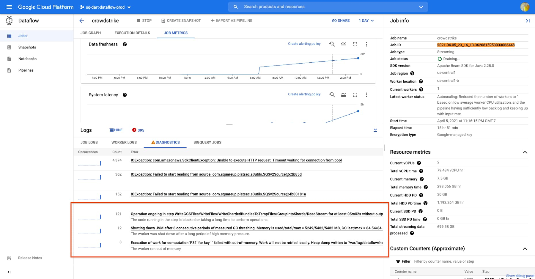Click the red error count 395

(138, 130)
